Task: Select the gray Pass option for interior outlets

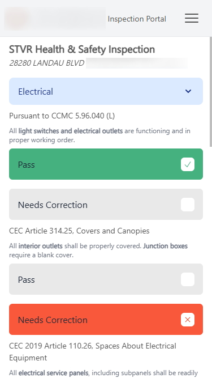Action: coord(106,279)
